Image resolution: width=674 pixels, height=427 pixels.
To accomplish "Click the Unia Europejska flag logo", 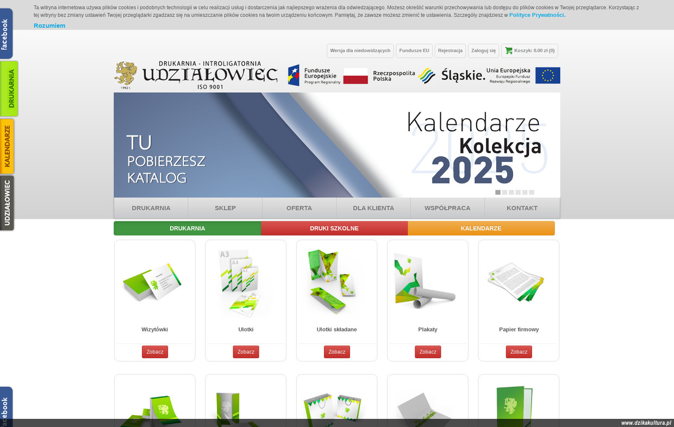I will tap(523, 75).
